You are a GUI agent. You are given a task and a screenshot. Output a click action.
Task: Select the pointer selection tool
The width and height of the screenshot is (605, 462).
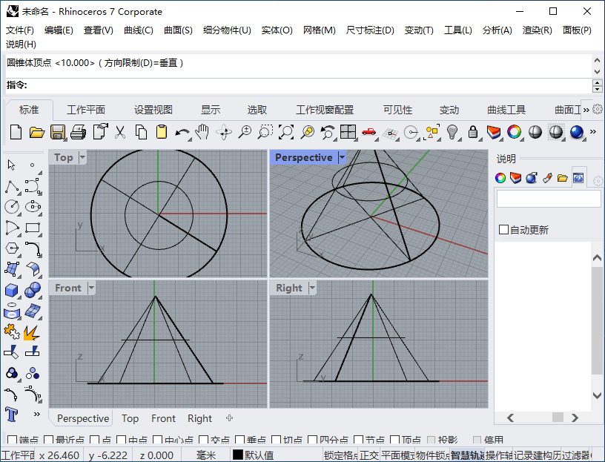tap(11, 165)
